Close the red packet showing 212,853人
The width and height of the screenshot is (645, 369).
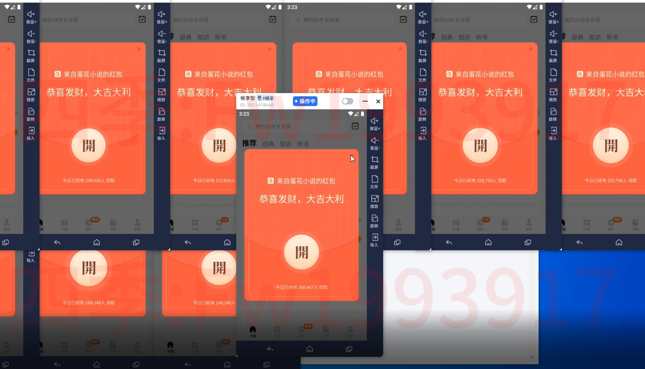(270, 49)
